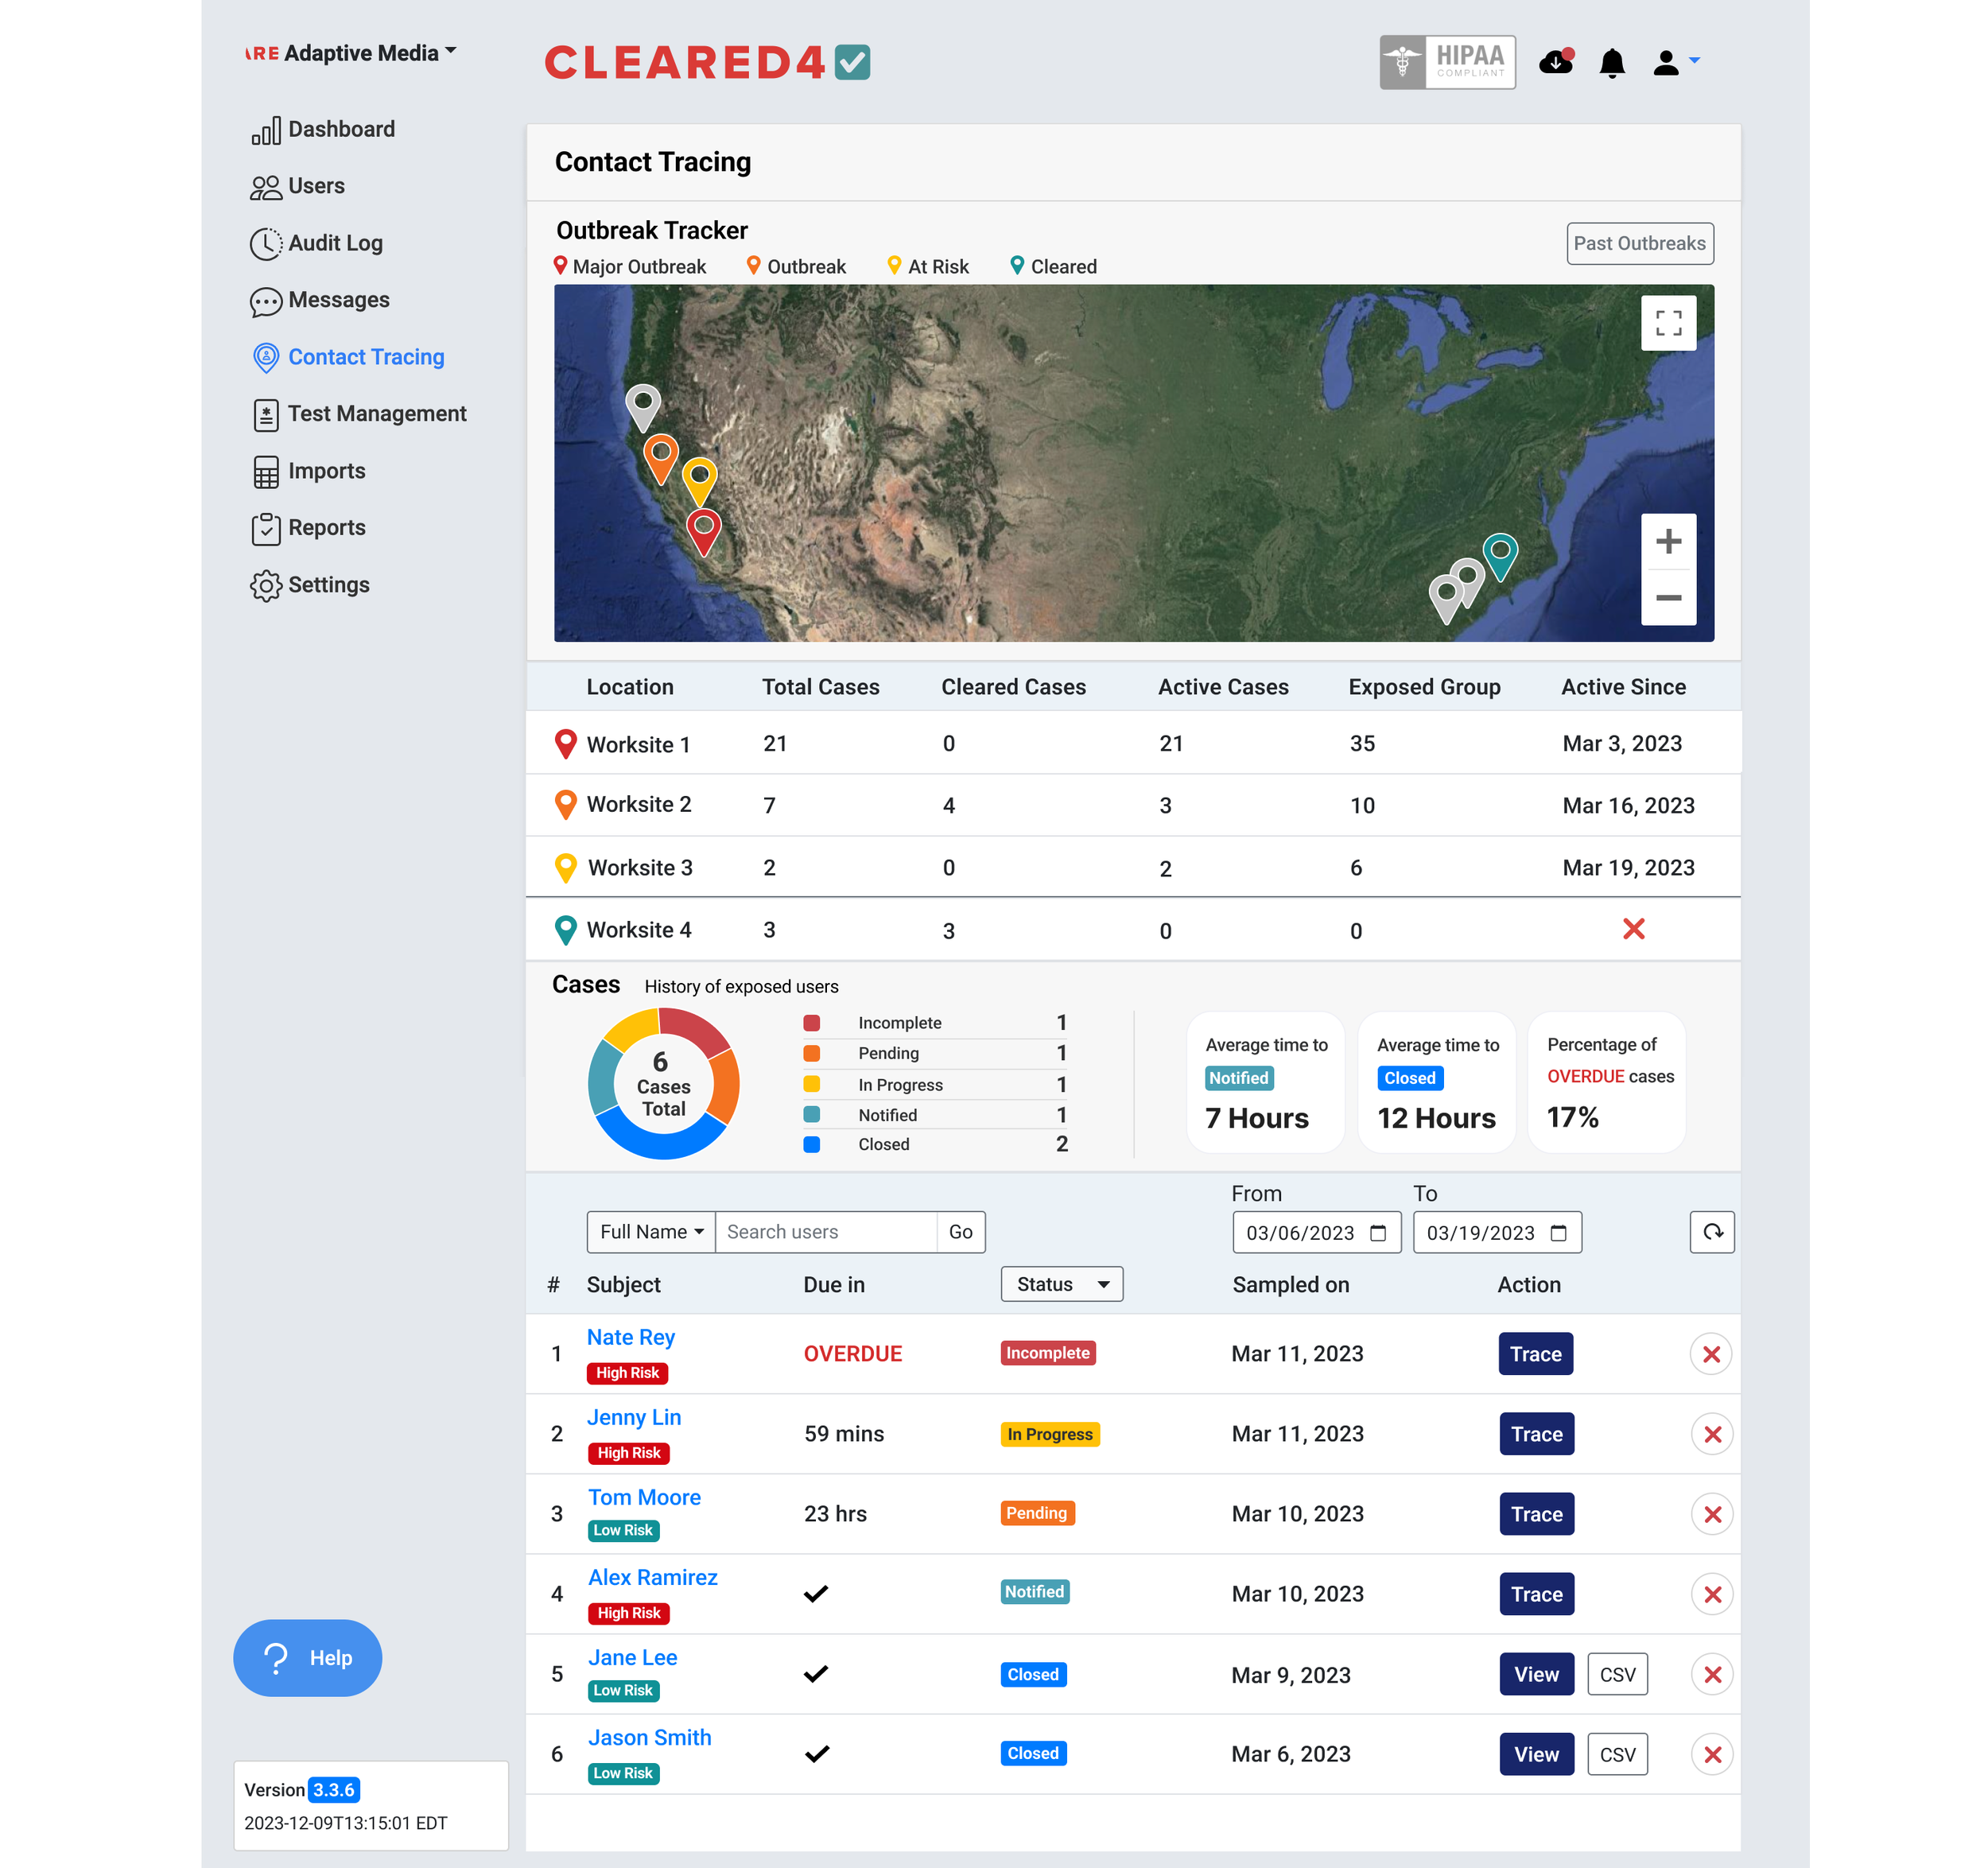Click the Search users input field

click(x=826, y=1232)
